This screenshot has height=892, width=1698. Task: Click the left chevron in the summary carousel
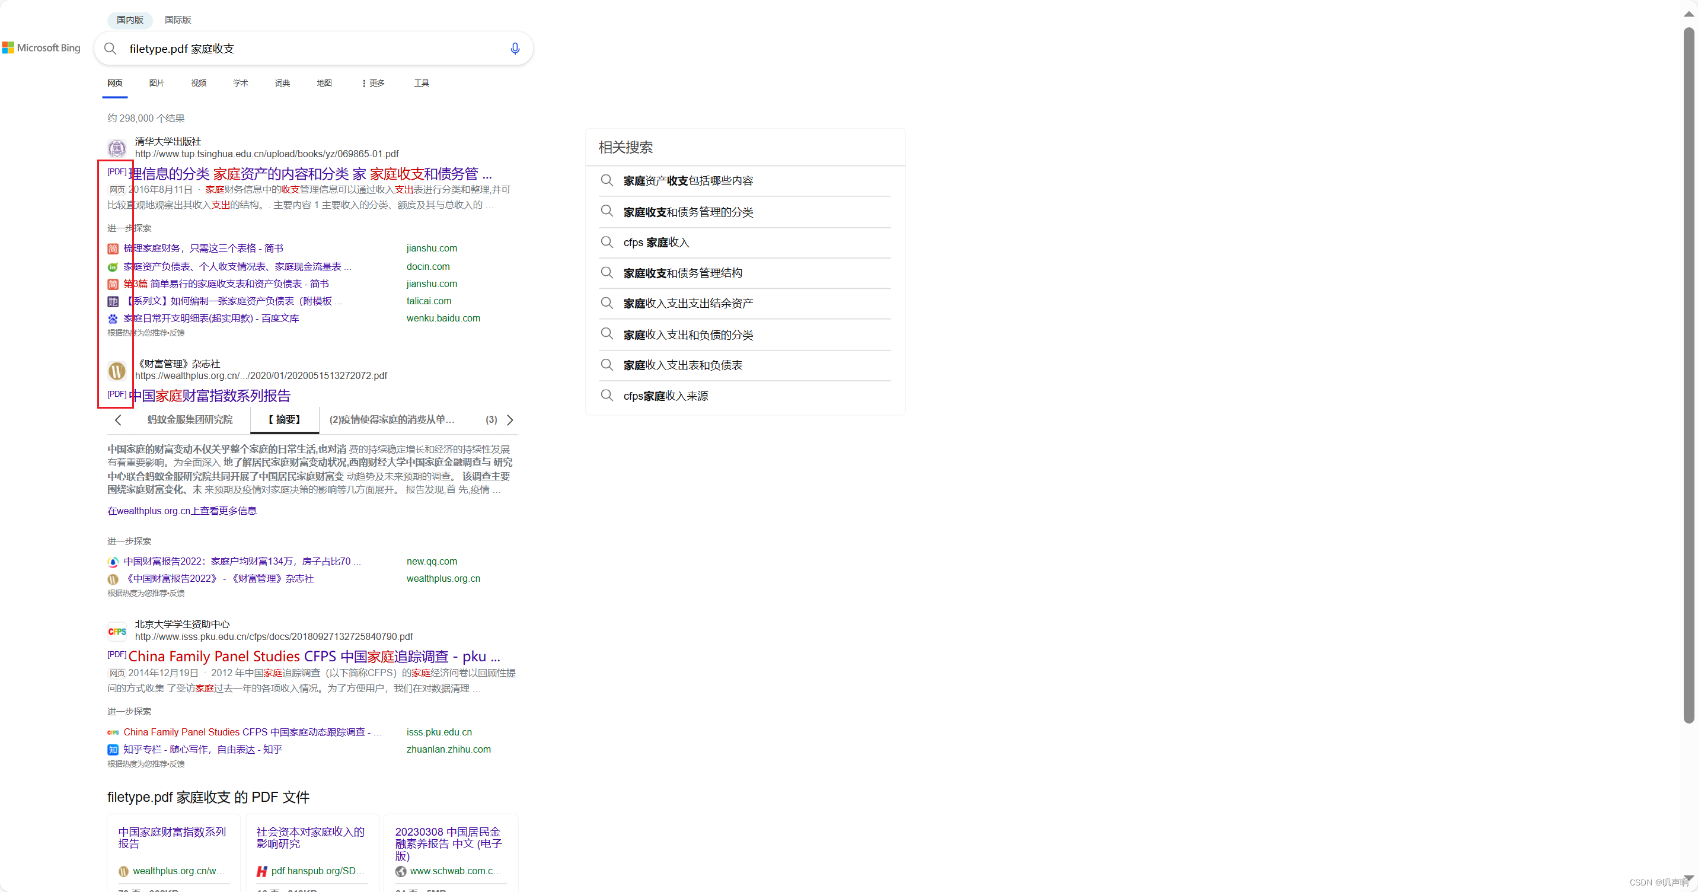tap(119, 419)
